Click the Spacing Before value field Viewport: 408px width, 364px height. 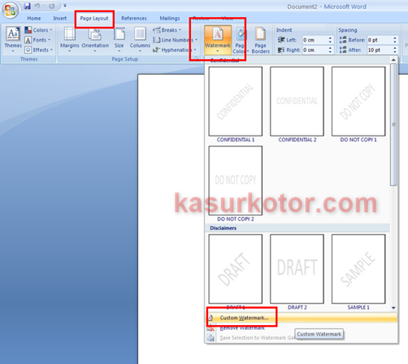pos(380,40)
